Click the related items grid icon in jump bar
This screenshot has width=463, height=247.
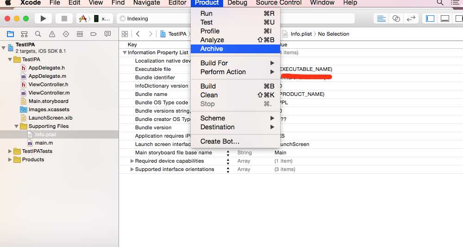[x=125, y=34]
